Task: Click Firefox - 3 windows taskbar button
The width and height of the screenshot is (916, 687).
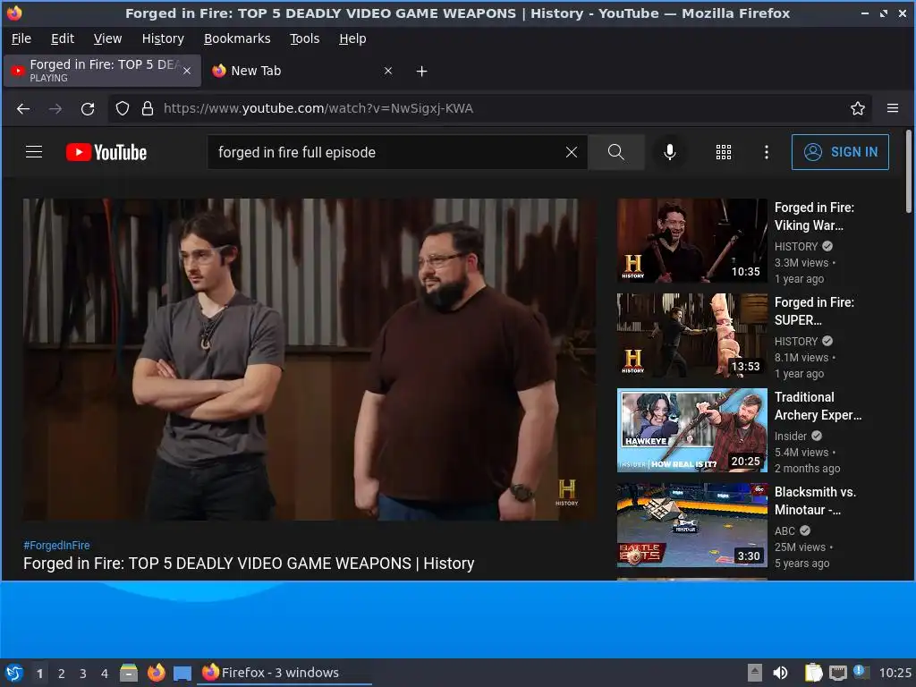Action: coord(284,673)
